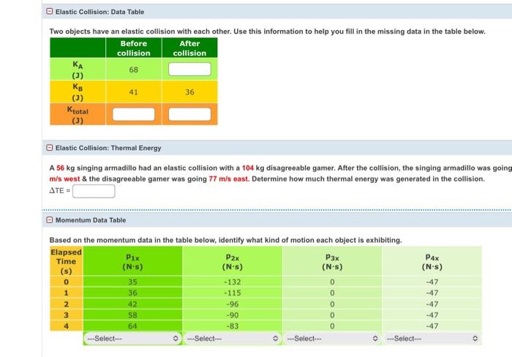Image resolution: width=512 pixels, height=357 pixels.
Task: Click the KB (J) row label
Action: (78, 92)
